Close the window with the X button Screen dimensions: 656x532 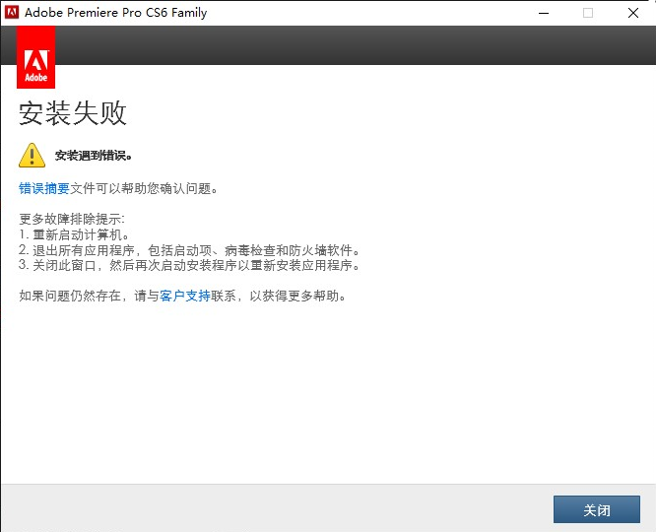(x=633, y=13)
